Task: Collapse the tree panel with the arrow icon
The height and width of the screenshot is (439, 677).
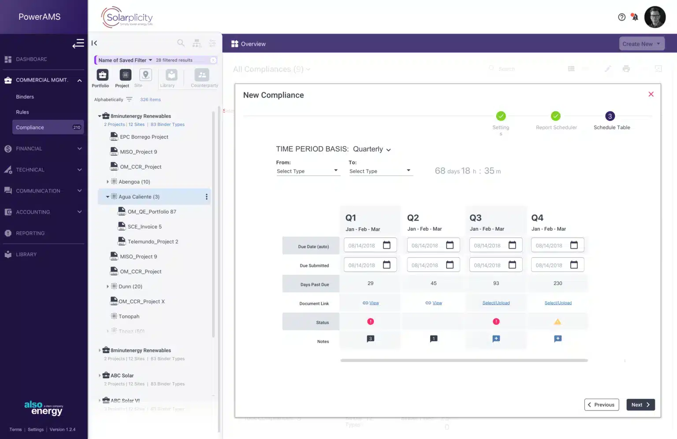Action: [94, 43]
